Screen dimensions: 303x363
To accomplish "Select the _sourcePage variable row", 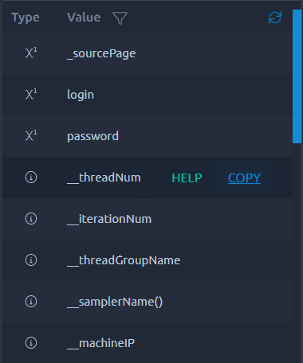I will 147,53.
